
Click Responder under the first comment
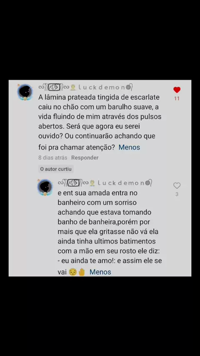coord(85,158)
